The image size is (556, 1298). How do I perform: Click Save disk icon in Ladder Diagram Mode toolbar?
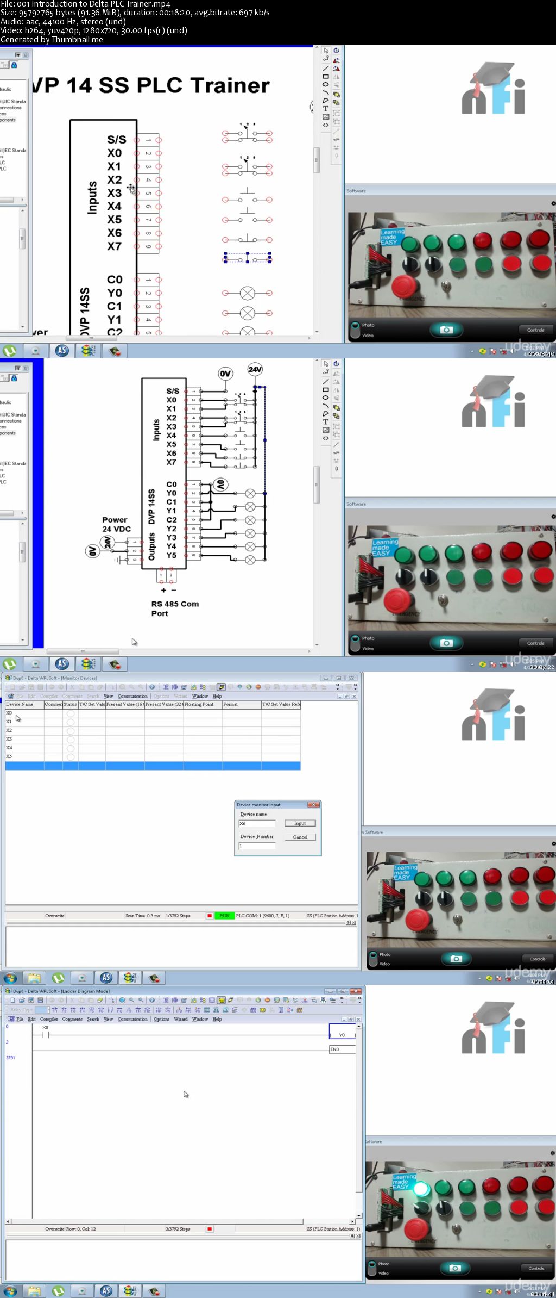31,1000
